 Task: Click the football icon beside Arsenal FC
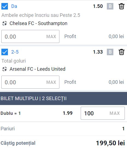5,69
